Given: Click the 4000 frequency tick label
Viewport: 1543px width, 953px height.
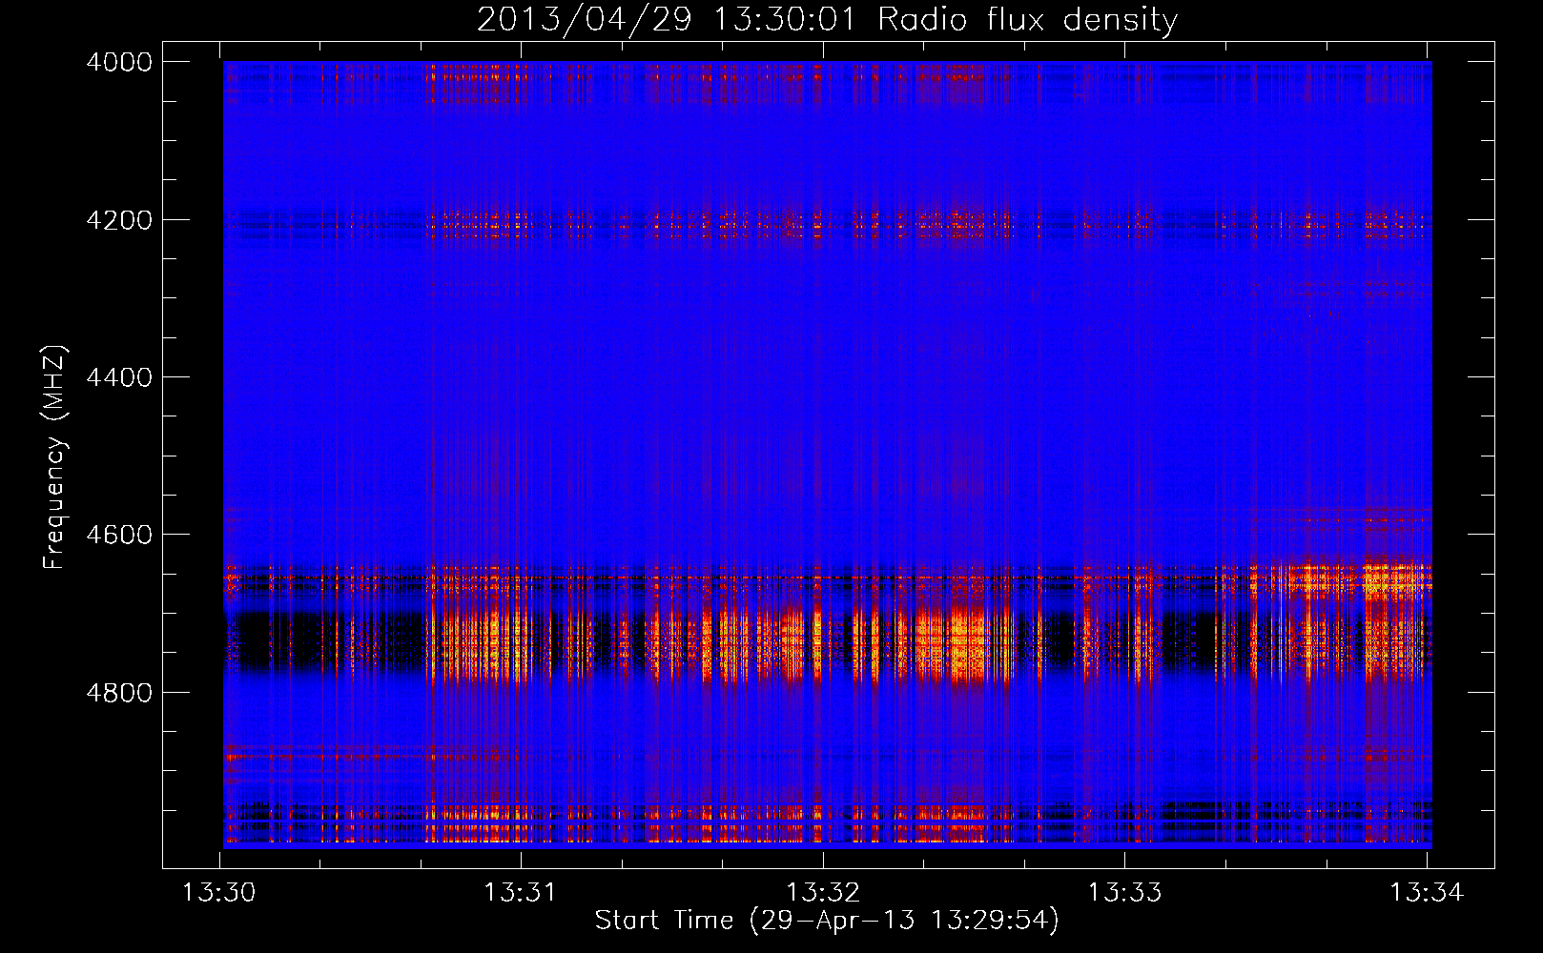Looking at the screenshot, I should click(x=119, y=62).
